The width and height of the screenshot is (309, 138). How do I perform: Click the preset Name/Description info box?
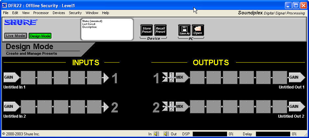point(107,29)
